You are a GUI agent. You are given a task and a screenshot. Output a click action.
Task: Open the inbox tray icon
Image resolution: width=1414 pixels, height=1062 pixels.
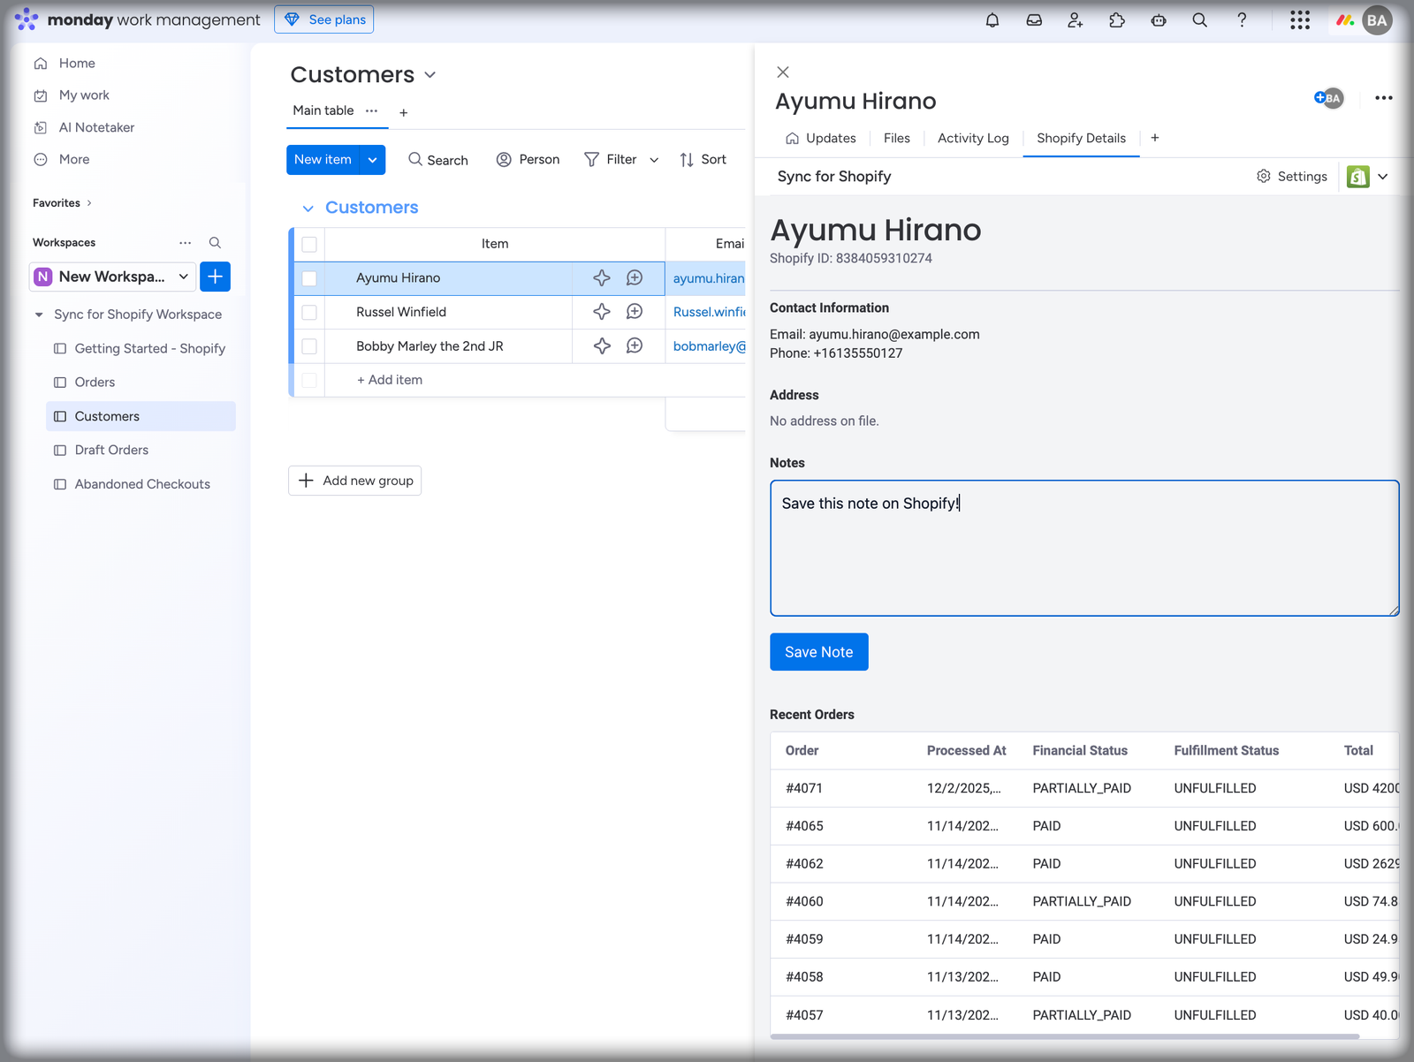1034,20
